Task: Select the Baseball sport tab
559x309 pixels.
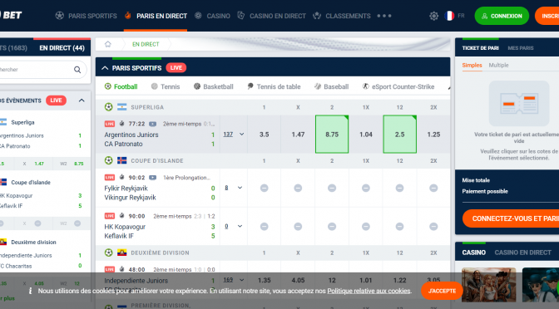Action: point(332,86)
